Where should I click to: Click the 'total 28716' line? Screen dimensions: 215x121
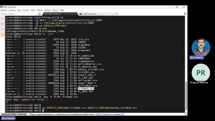pyautogui.click(x=13, y=37)
